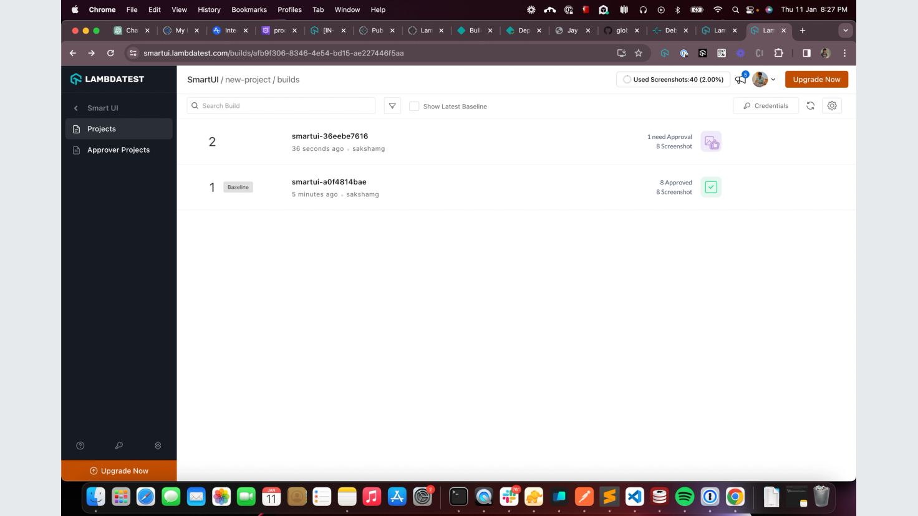Click '8 Approved' text
Viewport: 918px width, 516px height.
tap(676, 183)
